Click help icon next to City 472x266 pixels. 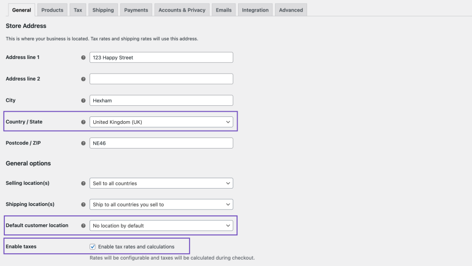coord(83,100)
